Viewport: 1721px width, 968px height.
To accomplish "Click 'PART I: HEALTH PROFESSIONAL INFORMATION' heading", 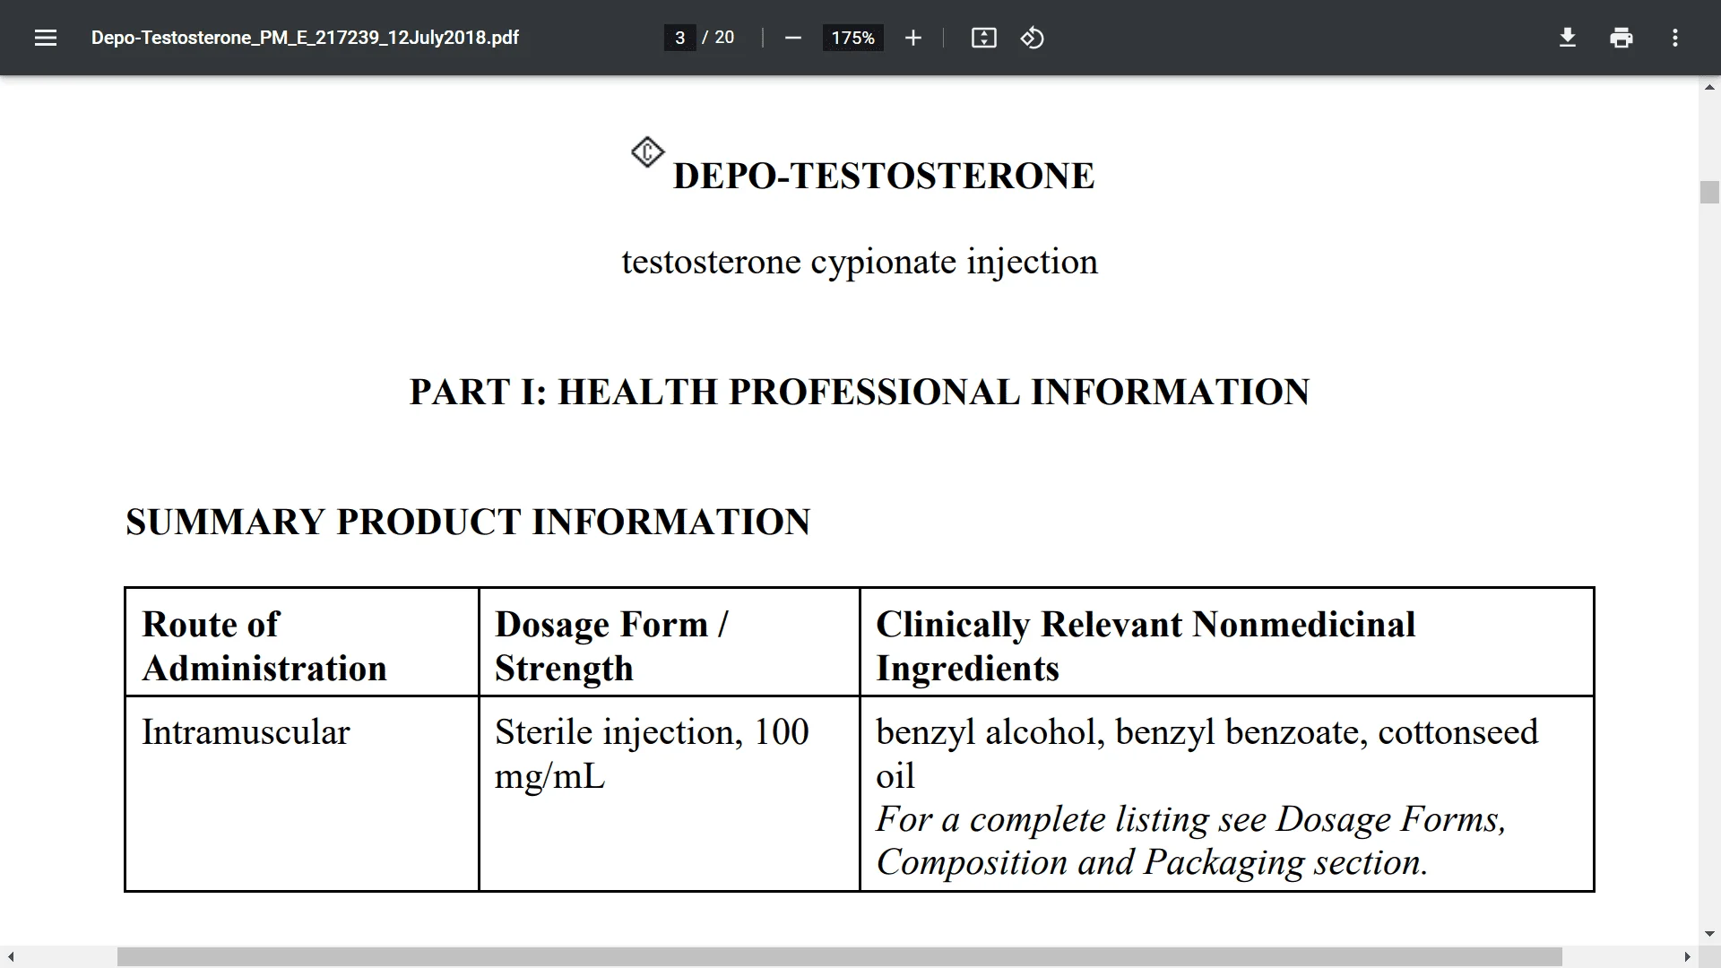I will (860, 392).
